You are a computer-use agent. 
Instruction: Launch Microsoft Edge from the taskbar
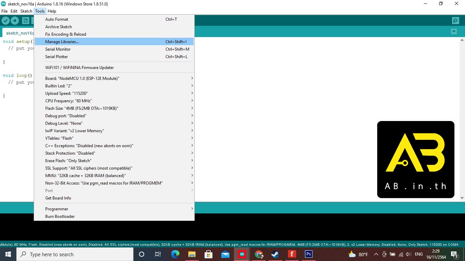(x=175, y=254)
